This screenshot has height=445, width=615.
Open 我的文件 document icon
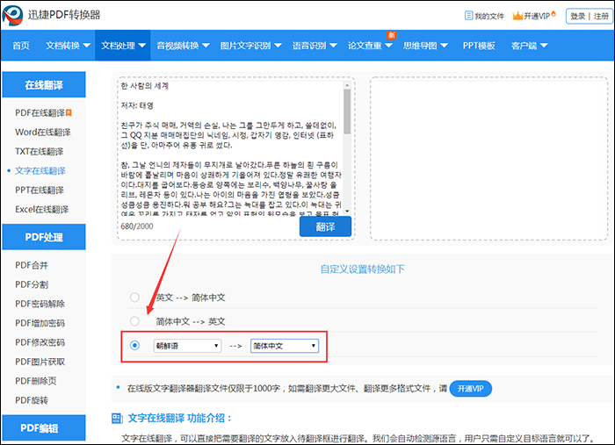click(x=468, y=16)
